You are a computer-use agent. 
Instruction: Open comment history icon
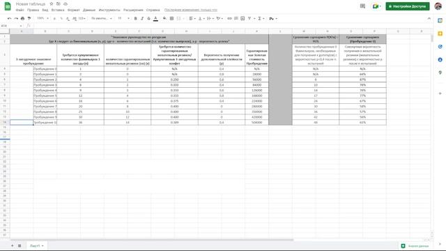click(362, 6)
